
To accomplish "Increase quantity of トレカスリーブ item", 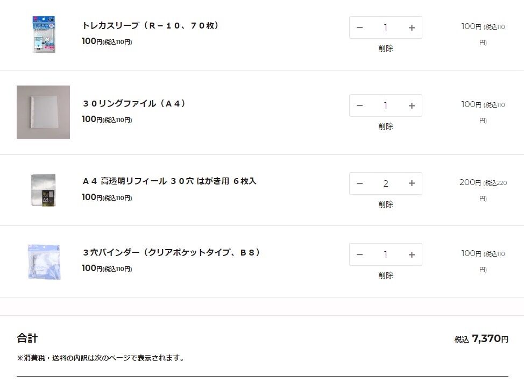I will 412,27.
